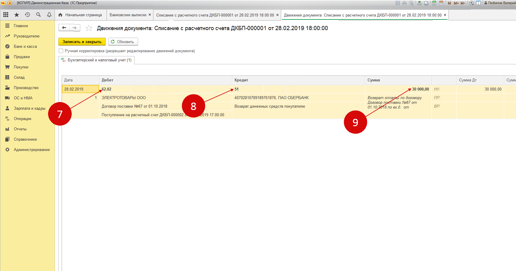Open notifications bell icon
This screenshot has width=516, height=271.
(x=49, y=15)
